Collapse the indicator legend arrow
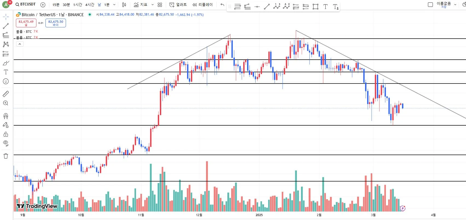Viewport: 466px width, 220px height. (20, 44)
